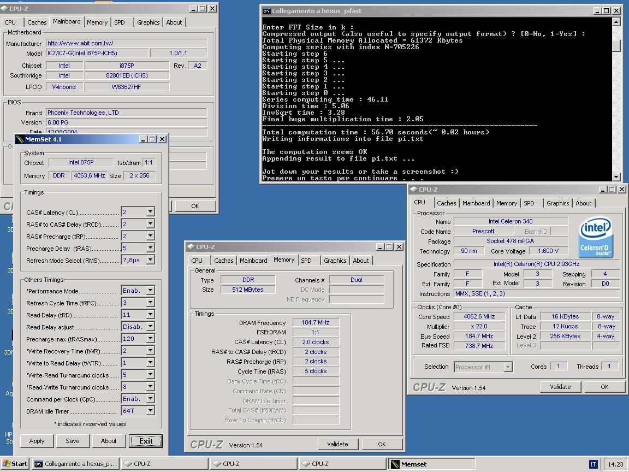
Task: Open Processor #1 selection dropdown
Action: (x=508, y=367)
